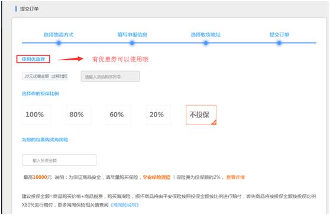The image size is (330, 215).
Task: Click the 提交订单 step label in progress bar
Action: [279, 35]
